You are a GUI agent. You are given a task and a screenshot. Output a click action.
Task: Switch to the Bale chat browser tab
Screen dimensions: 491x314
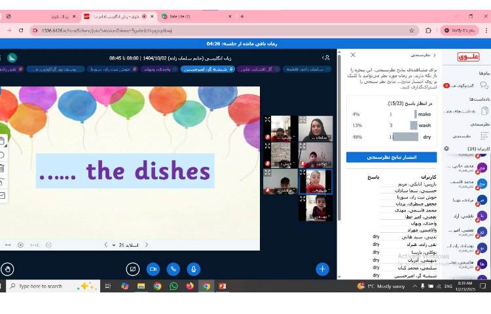click(x=197, y=16)
